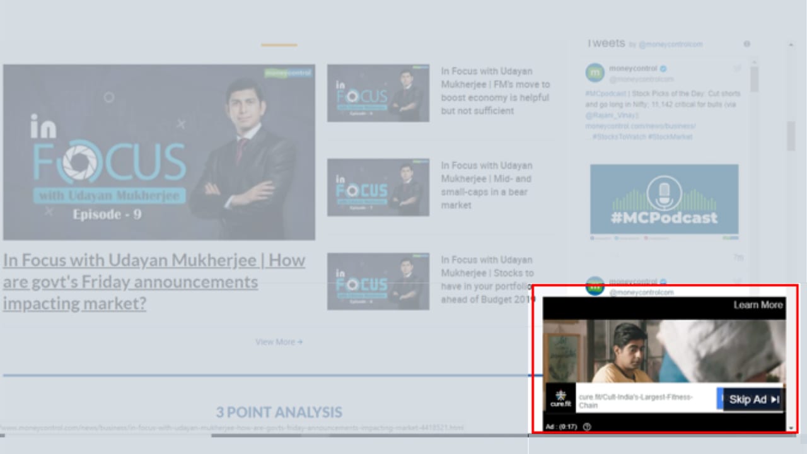This screenshot has width=807, height=454.
Task: Open the ad info question mark icon
Action: [587, 427]
